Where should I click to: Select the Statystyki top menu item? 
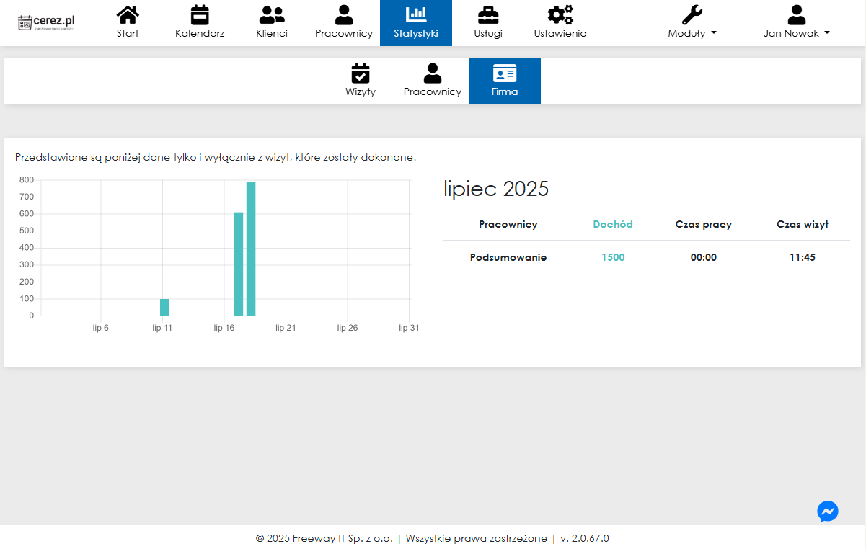click(416, 22)
